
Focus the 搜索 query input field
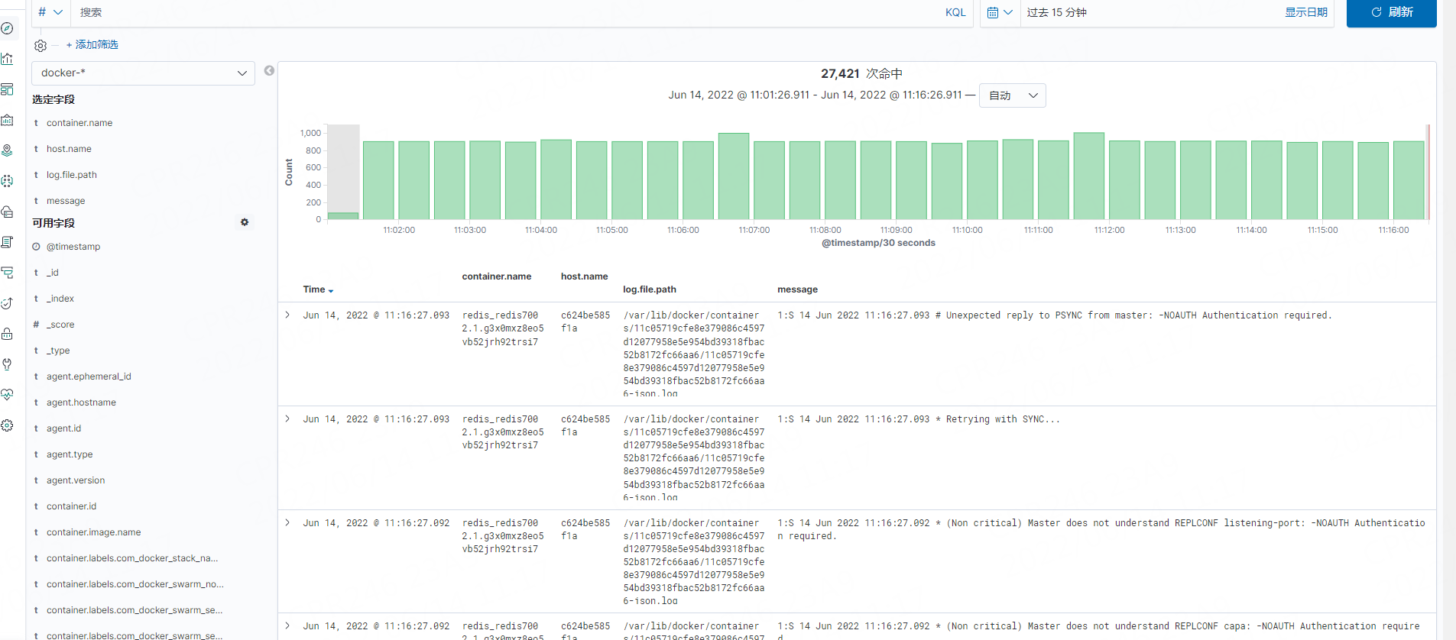pos(504,12)
